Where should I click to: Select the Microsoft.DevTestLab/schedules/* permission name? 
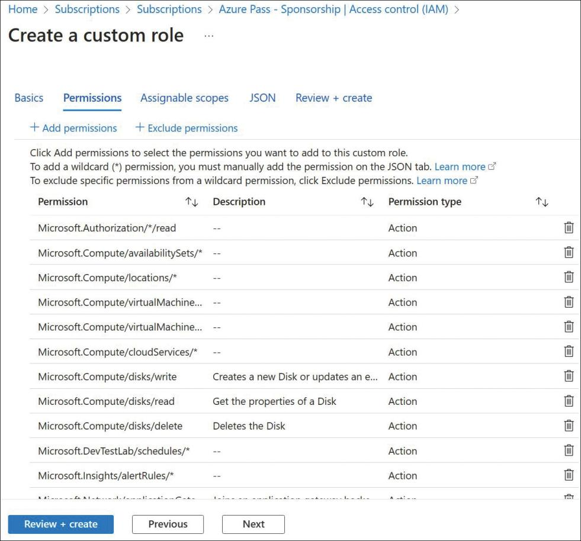(x=114, y=451)
